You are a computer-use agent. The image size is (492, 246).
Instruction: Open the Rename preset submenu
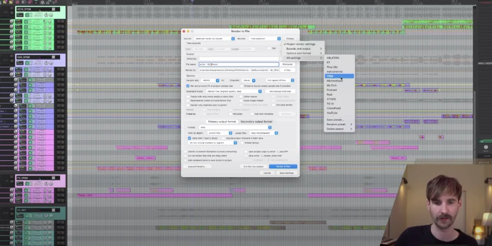[x=339, y=124]
